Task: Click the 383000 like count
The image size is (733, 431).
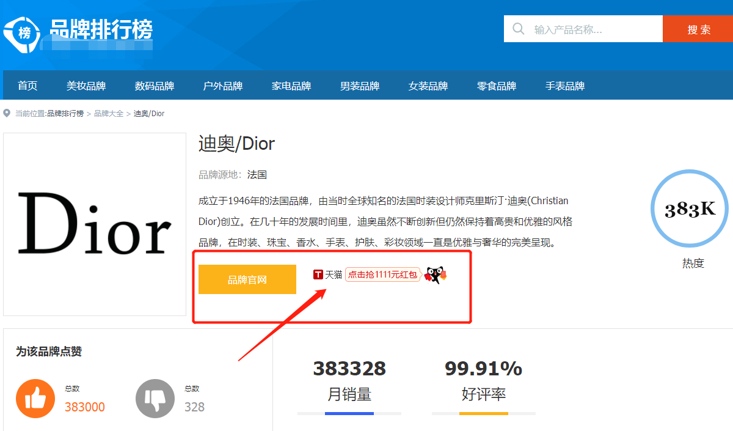Action: pos(85,407)
